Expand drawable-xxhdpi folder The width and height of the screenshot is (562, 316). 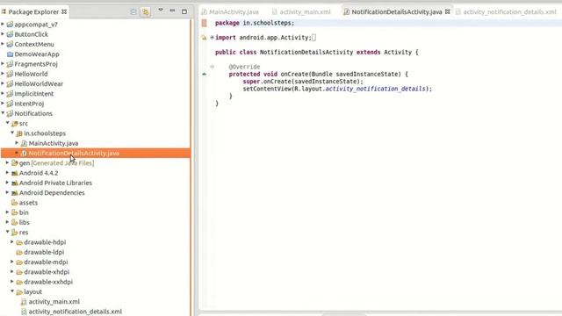[x=12, y=282]
